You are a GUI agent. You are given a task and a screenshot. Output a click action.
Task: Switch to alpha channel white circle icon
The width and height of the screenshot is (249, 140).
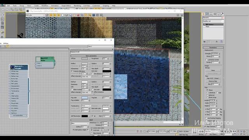pos(63,15)
